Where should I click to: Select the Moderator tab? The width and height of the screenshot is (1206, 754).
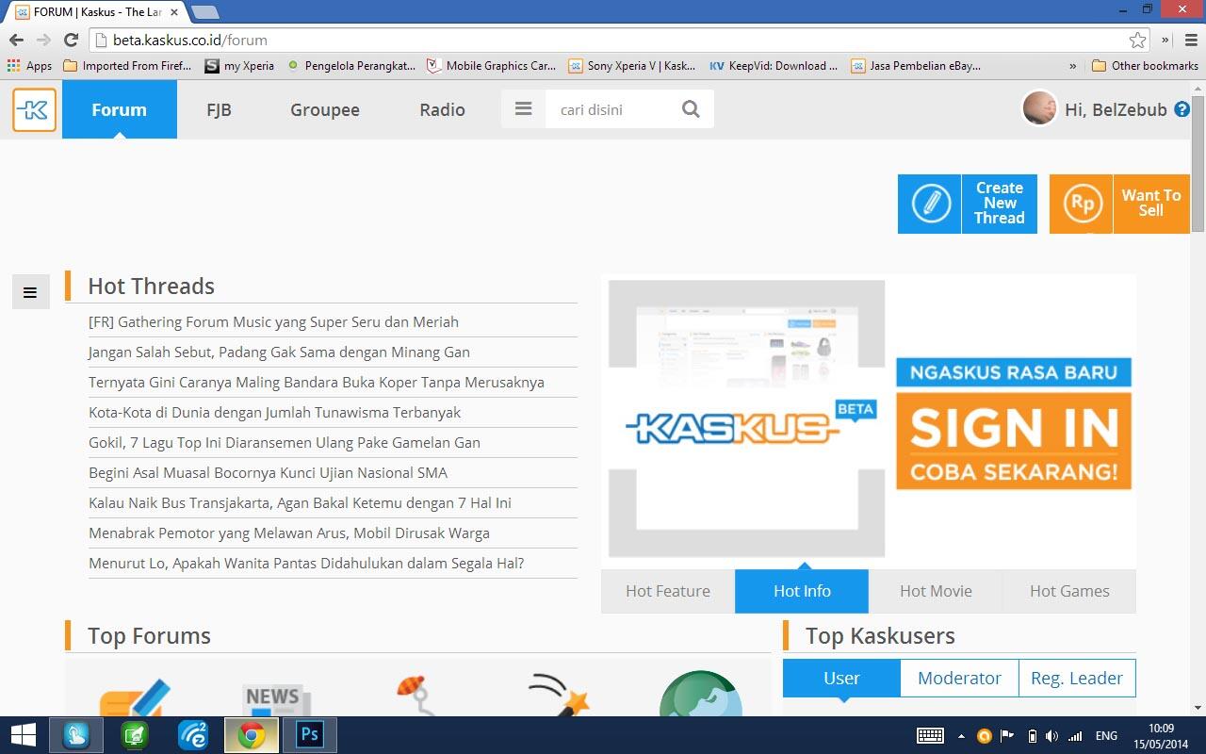coord(959,678)
